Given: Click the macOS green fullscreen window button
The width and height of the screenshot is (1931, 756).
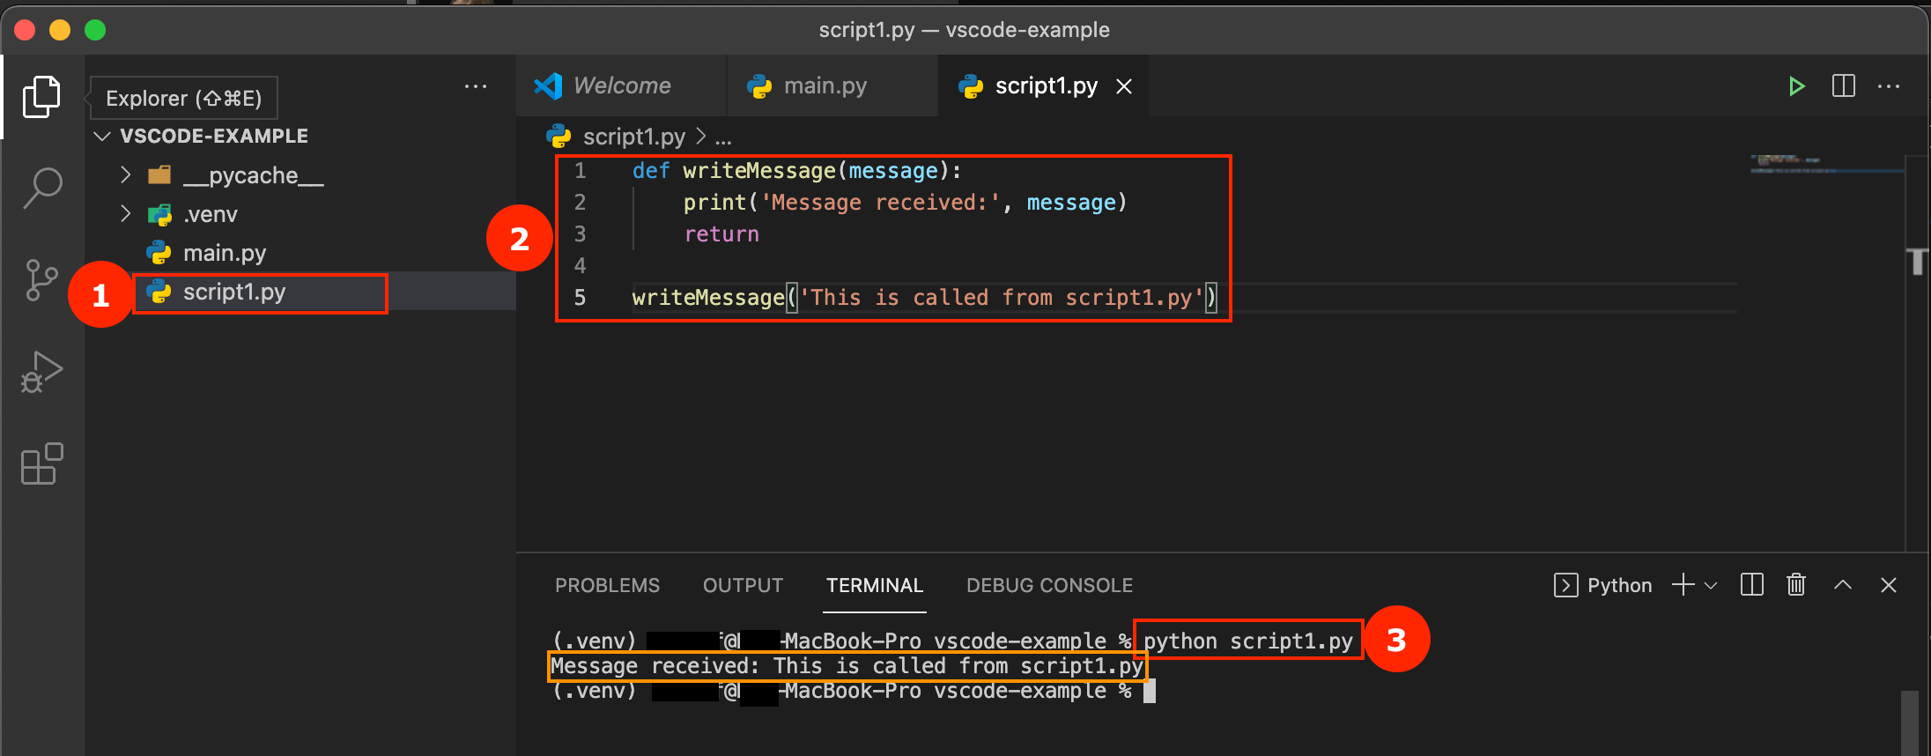Looking at the screenshot, I should [95, 30].
